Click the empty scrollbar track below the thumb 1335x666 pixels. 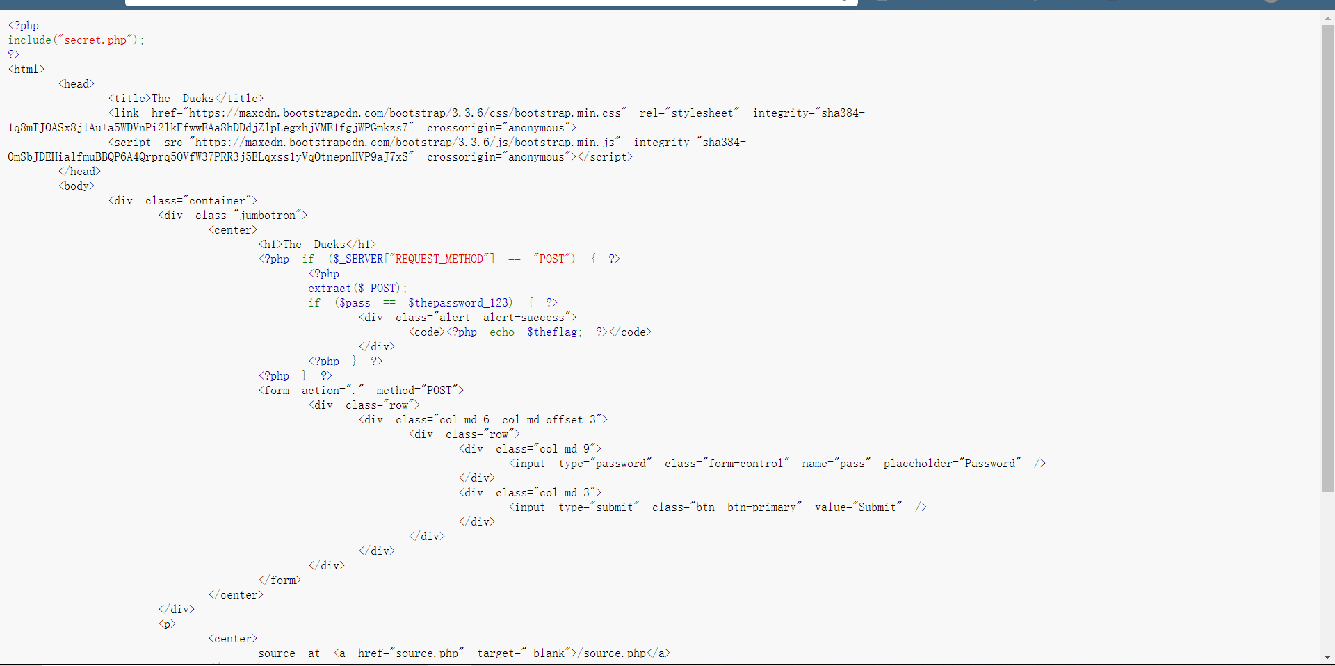1327,571
